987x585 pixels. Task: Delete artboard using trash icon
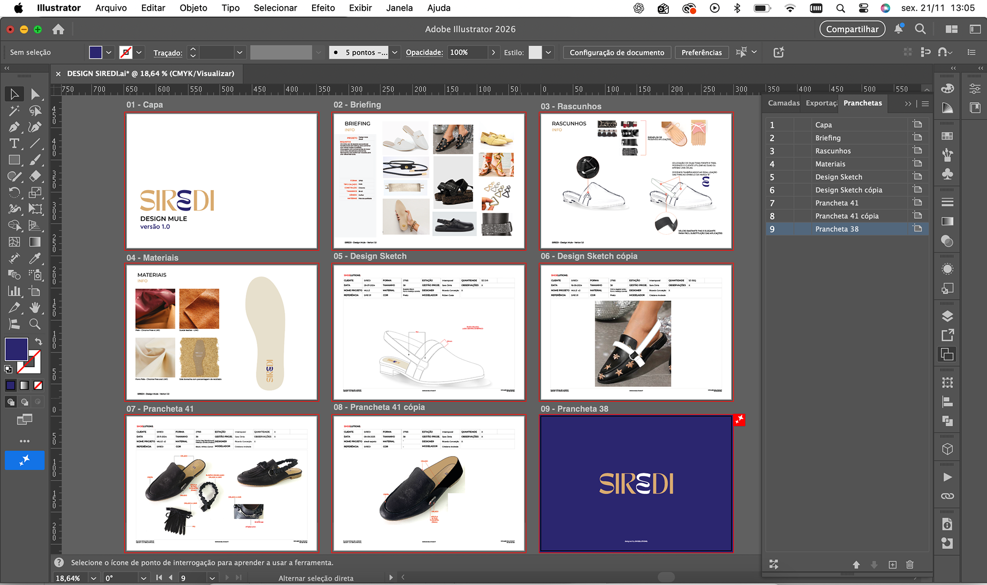[x=909, y=564]
